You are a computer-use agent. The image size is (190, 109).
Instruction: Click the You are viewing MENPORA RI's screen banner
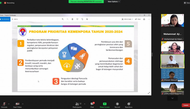[x=86, y=2]
